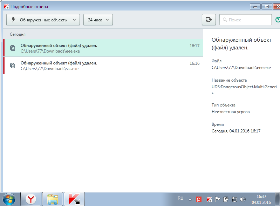Open the Action Center flag tray icon
Screen dimensions: 280x206
217,199
